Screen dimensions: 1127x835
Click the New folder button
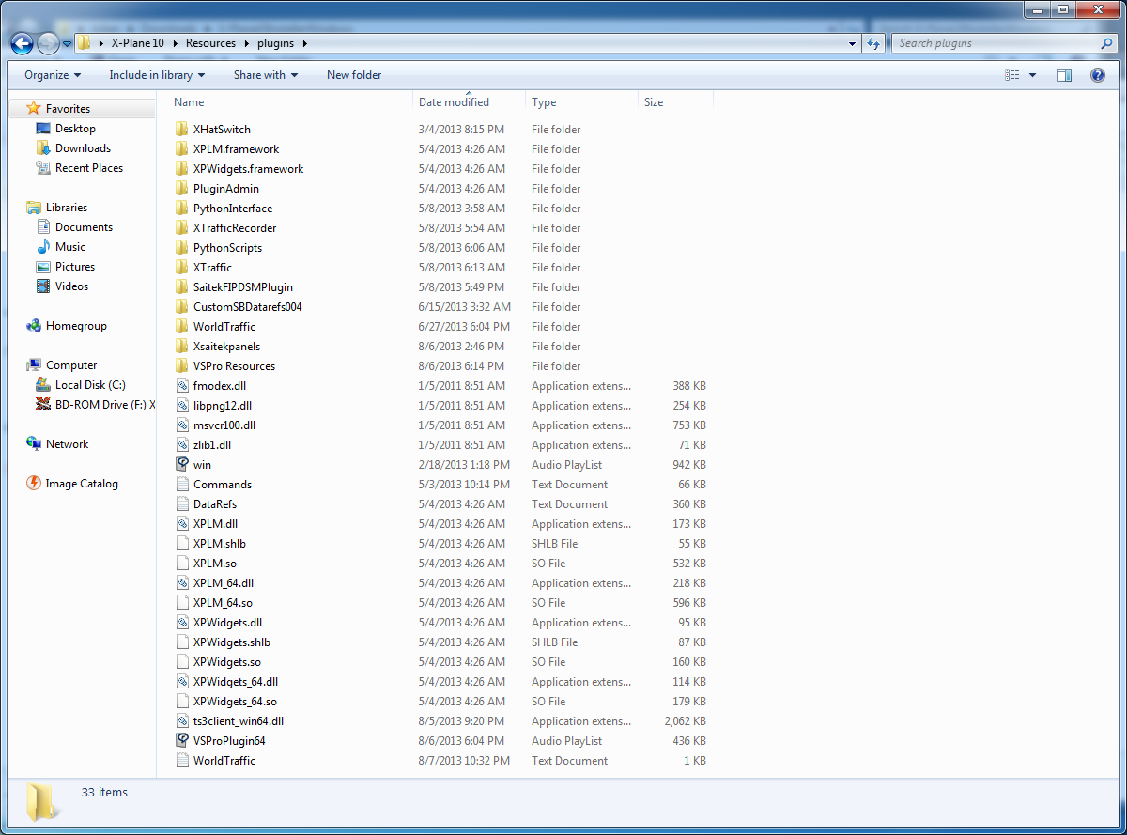[x=354, y=75]
